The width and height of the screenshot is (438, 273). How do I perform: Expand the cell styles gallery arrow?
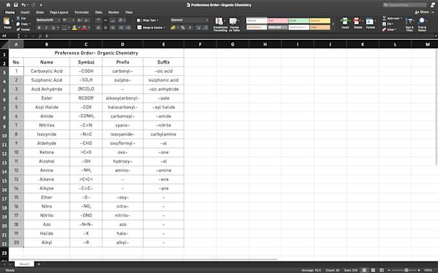click(333, 24)
